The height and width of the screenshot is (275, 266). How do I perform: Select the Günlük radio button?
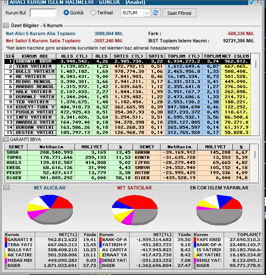coord(66,13)
